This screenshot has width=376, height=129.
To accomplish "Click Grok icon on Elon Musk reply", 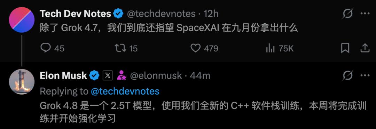I will tap(347, 76).
